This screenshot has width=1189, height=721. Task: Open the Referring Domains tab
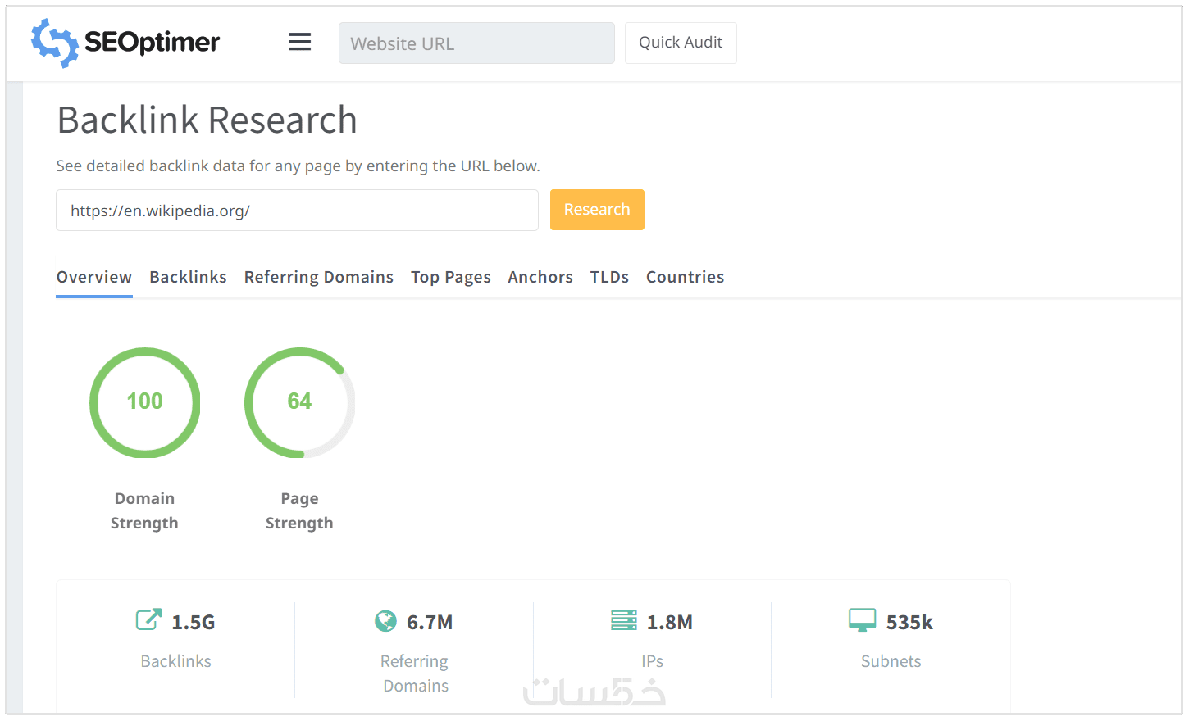pos(319,277)
